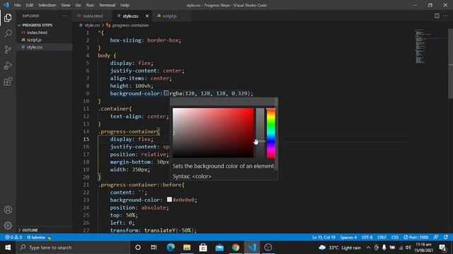The image size is (453, 254).
Task: Open the Terminal menu
Action: 107,5
